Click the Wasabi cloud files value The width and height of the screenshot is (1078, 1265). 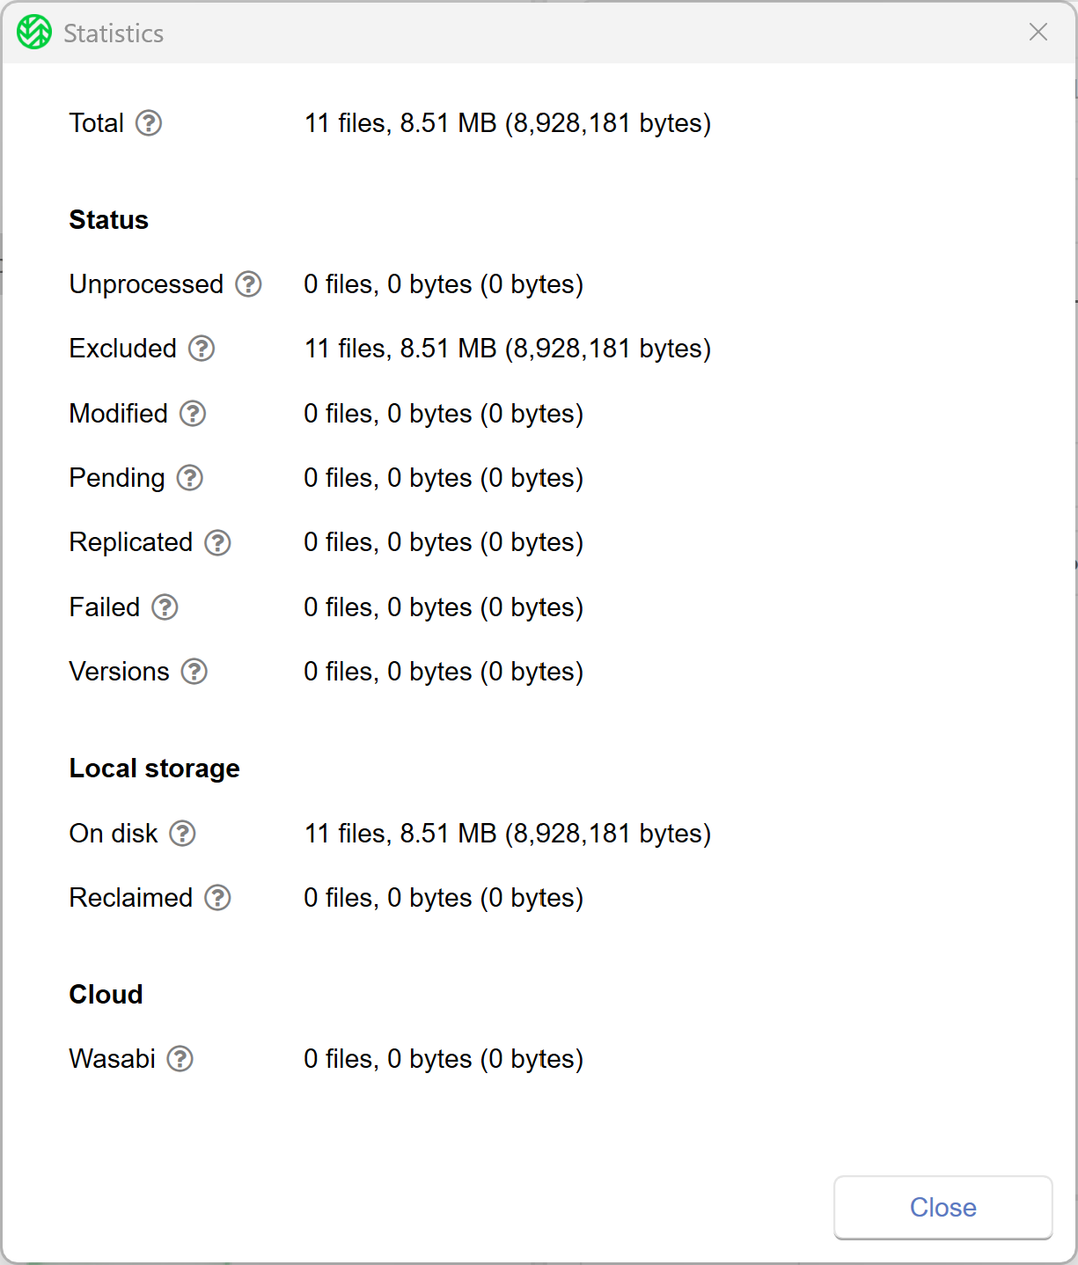click(x=444, y=1059)
